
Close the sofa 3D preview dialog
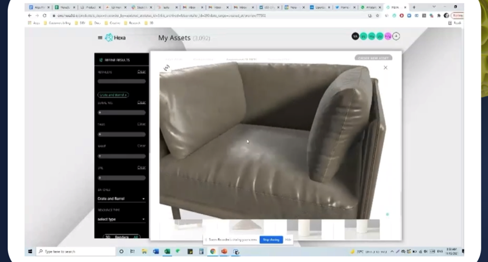pyautogui.click(x=386, y=68)
